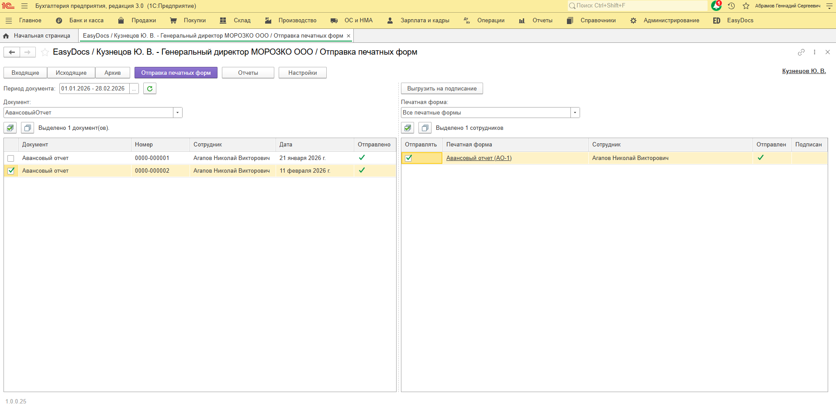Toggle the Отправлять checkbox for Авансовый отчет (АО-1)

click(408, 158)
